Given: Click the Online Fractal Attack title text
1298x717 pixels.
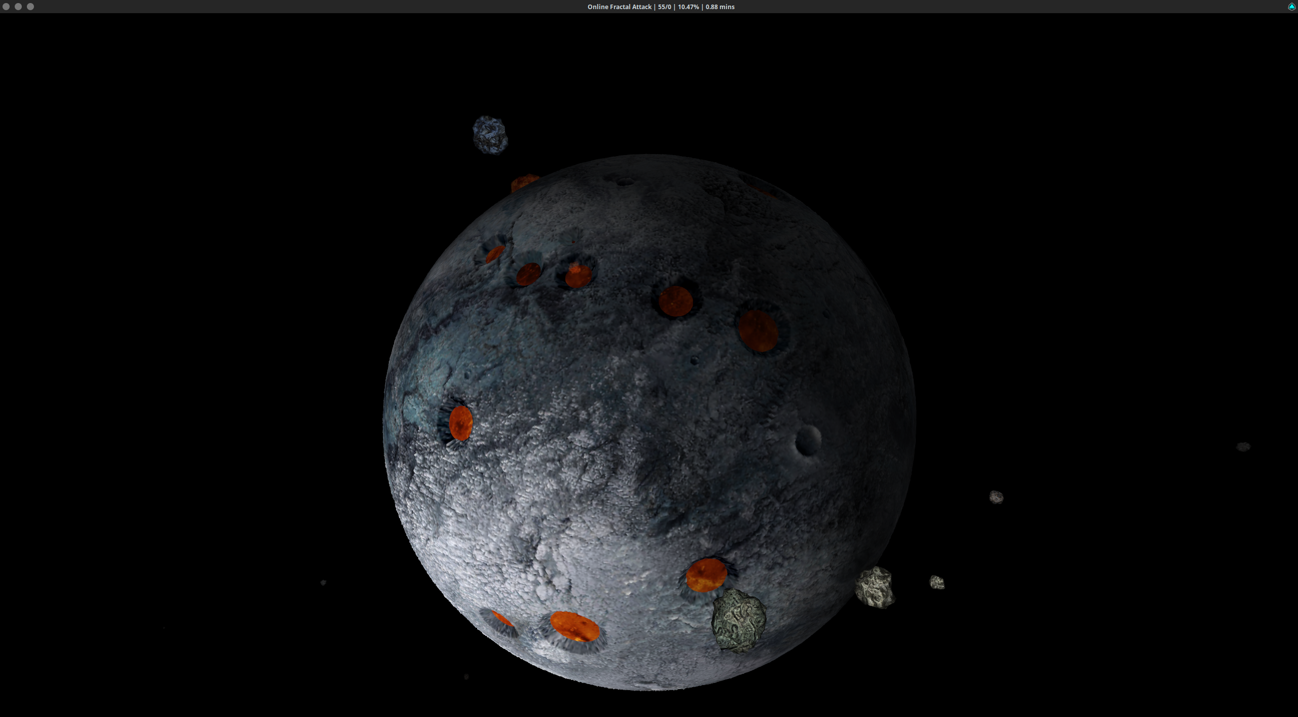Looking at the screenshot, I should click(620, 7).
